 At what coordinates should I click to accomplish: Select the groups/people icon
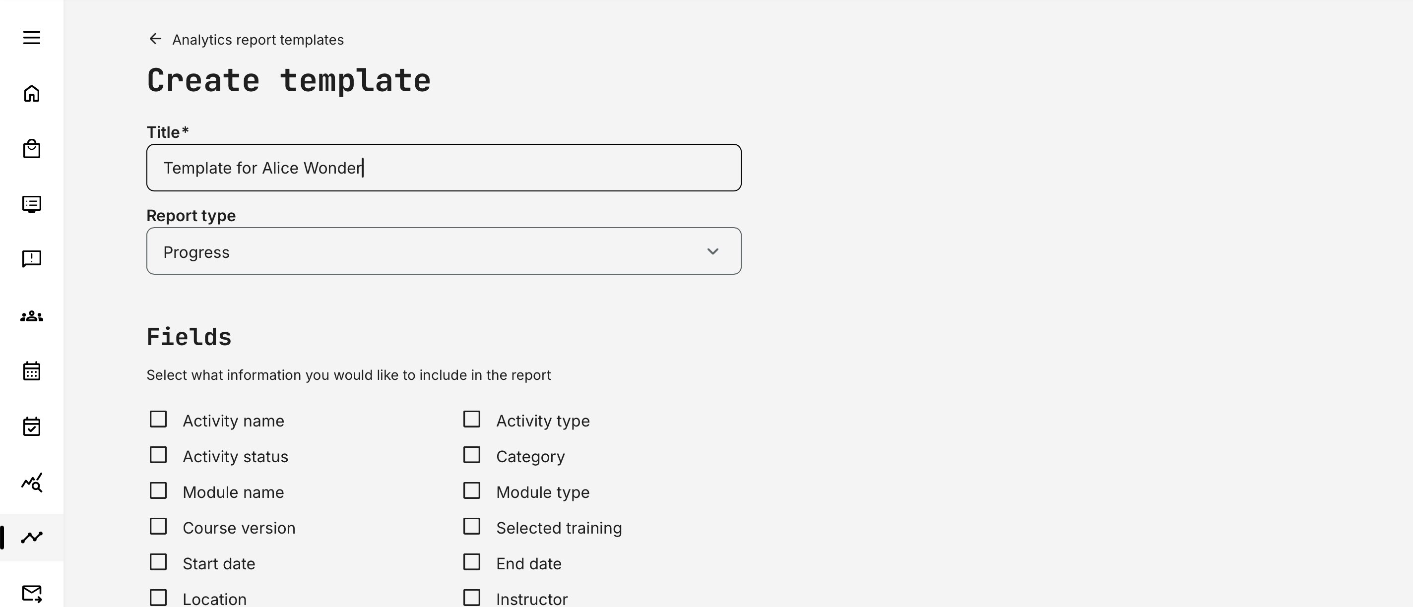click(x=32, y=316)
